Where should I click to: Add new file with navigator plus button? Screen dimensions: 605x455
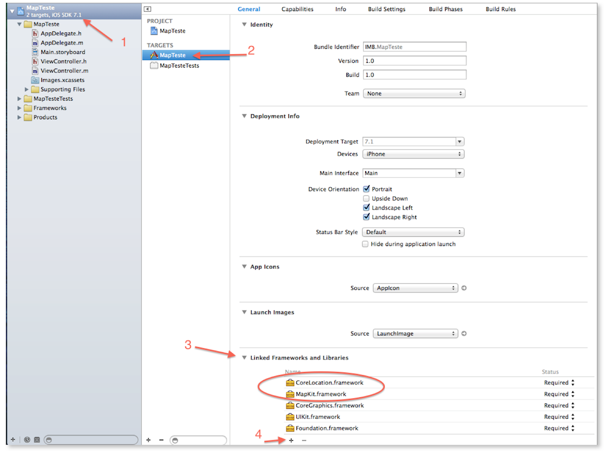point(13,440)
